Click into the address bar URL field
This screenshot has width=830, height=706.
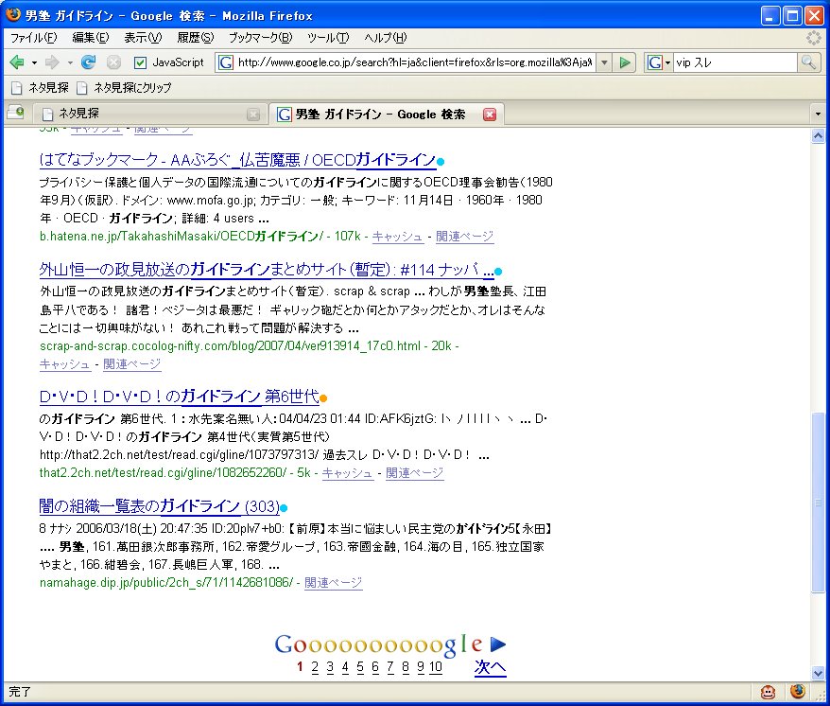(x=414, y=62)
